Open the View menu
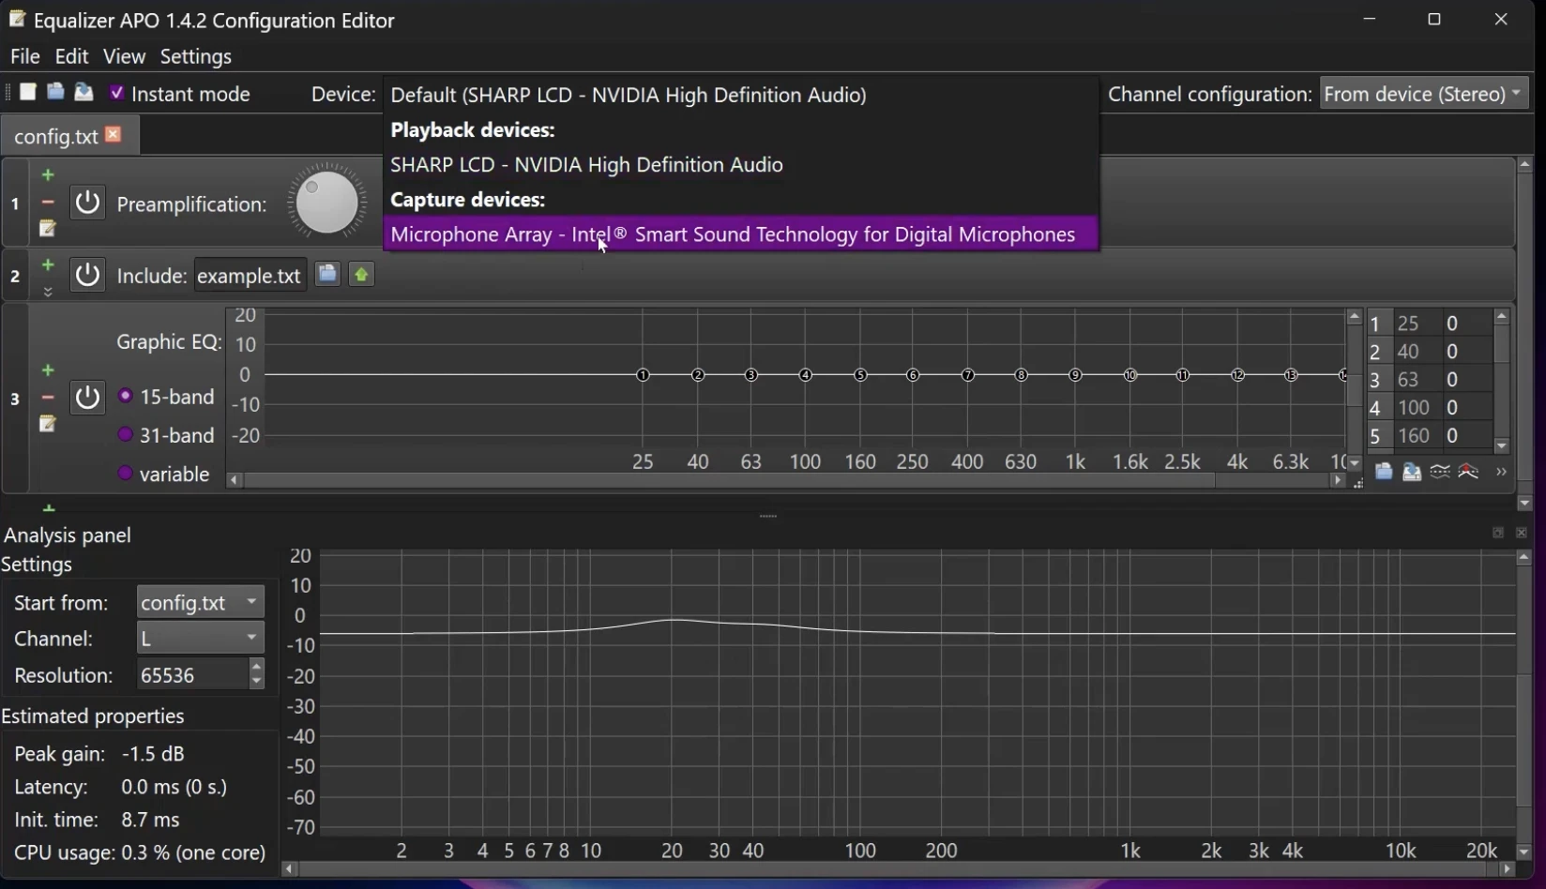 coord(124,56)
